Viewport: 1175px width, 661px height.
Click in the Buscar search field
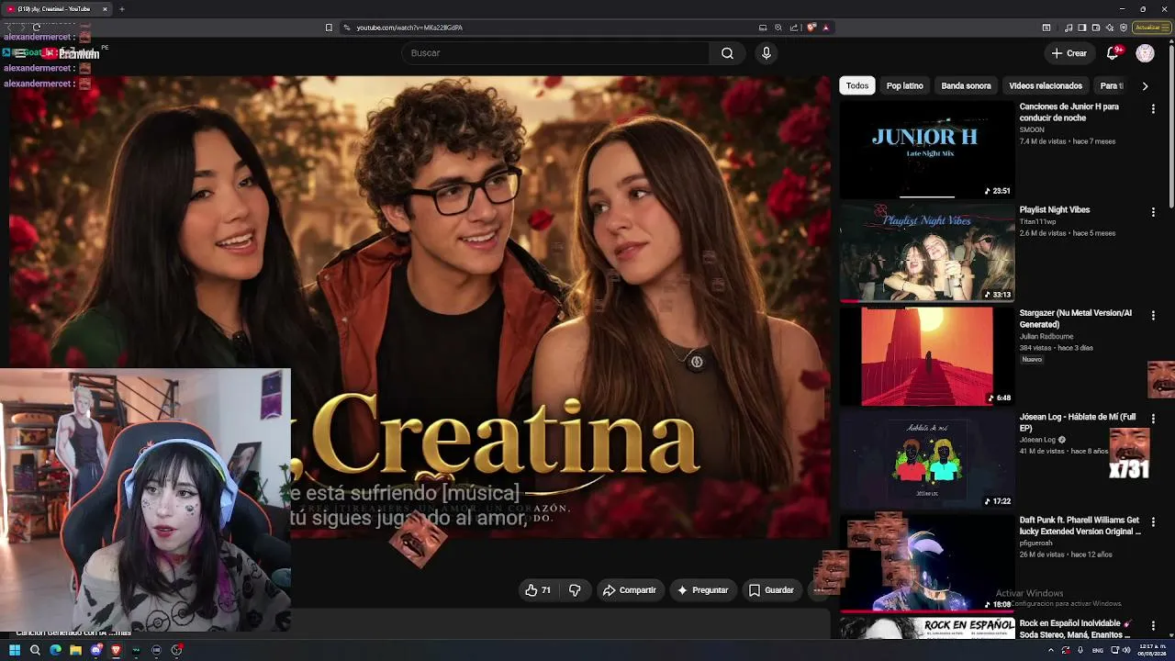[555, 53]
